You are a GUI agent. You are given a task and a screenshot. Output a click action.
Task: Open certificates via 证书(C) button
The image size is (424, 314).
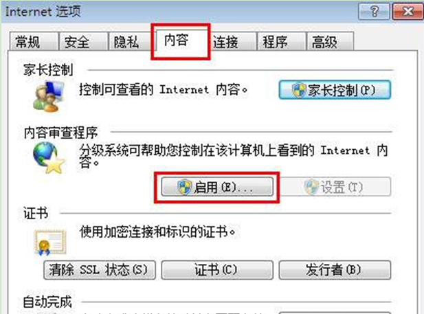(x=217, y=270)
